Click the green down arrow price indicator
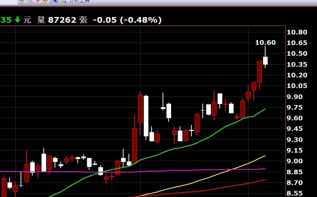This screenshot has width=317, height=197. pyautogui.click(x=18, y=20)
